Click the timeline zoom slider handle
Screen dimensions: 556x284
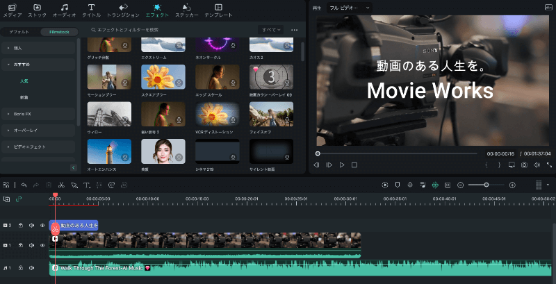tap(486, 185)
